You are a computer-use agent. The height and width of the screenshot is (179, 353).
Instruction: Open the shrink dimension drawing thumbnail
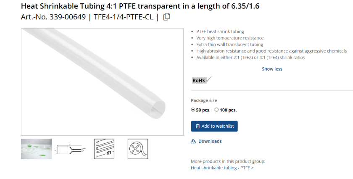(70, 149)
